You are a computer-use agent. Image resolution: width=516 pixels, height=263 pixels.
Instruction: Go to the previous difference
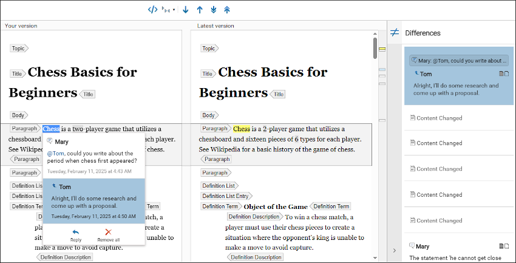coord(199,10)
